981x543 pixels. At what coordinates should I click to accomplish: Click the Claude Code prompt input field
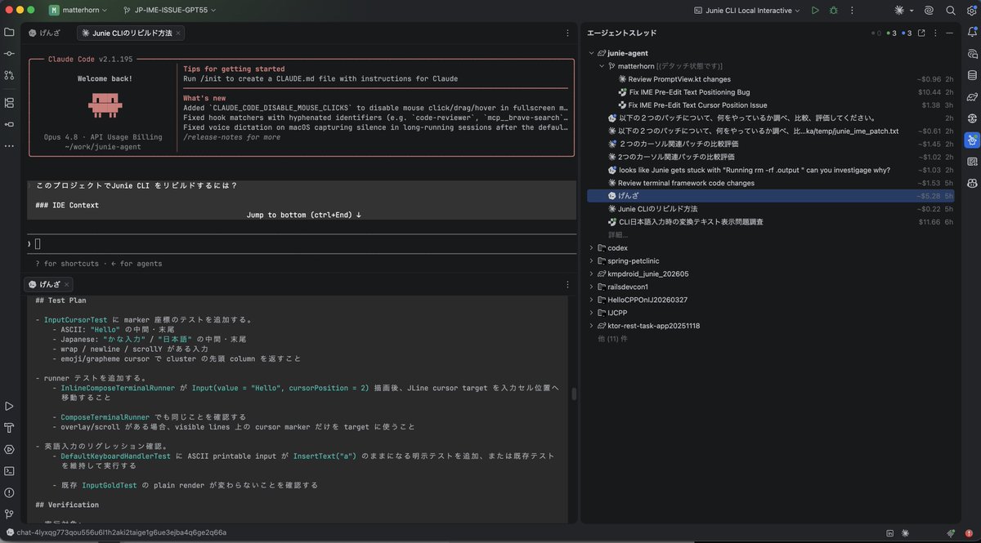(302, 243)
